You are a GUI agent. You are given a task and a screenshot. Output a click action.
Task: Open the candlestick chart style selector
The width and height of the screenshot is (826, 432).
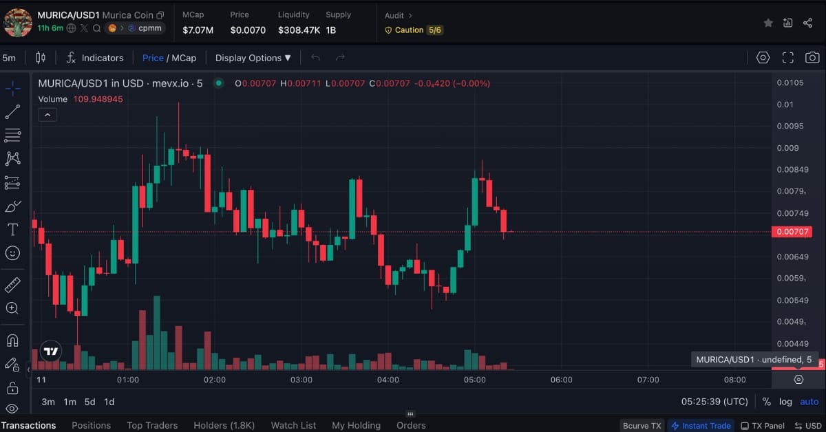[x=41, y=58]
